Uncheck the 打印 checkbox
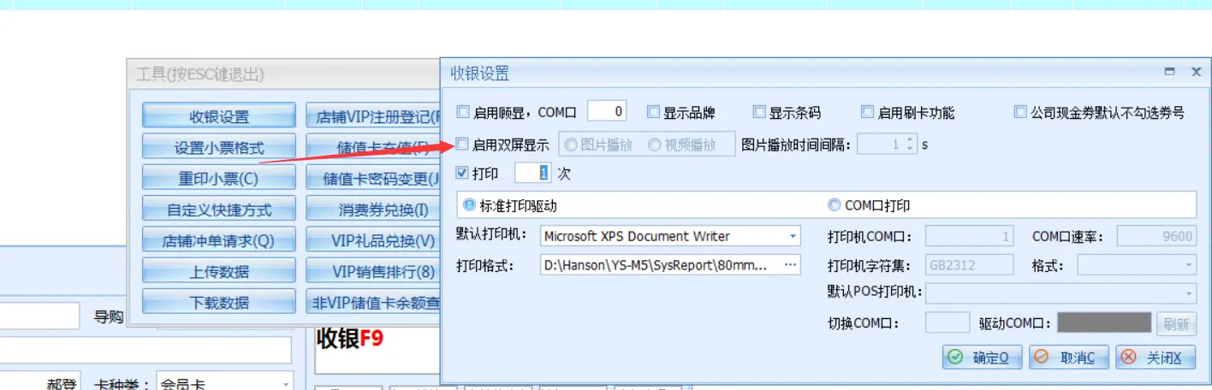Viewport: 1212px width, 390px height. click(463, 173)
